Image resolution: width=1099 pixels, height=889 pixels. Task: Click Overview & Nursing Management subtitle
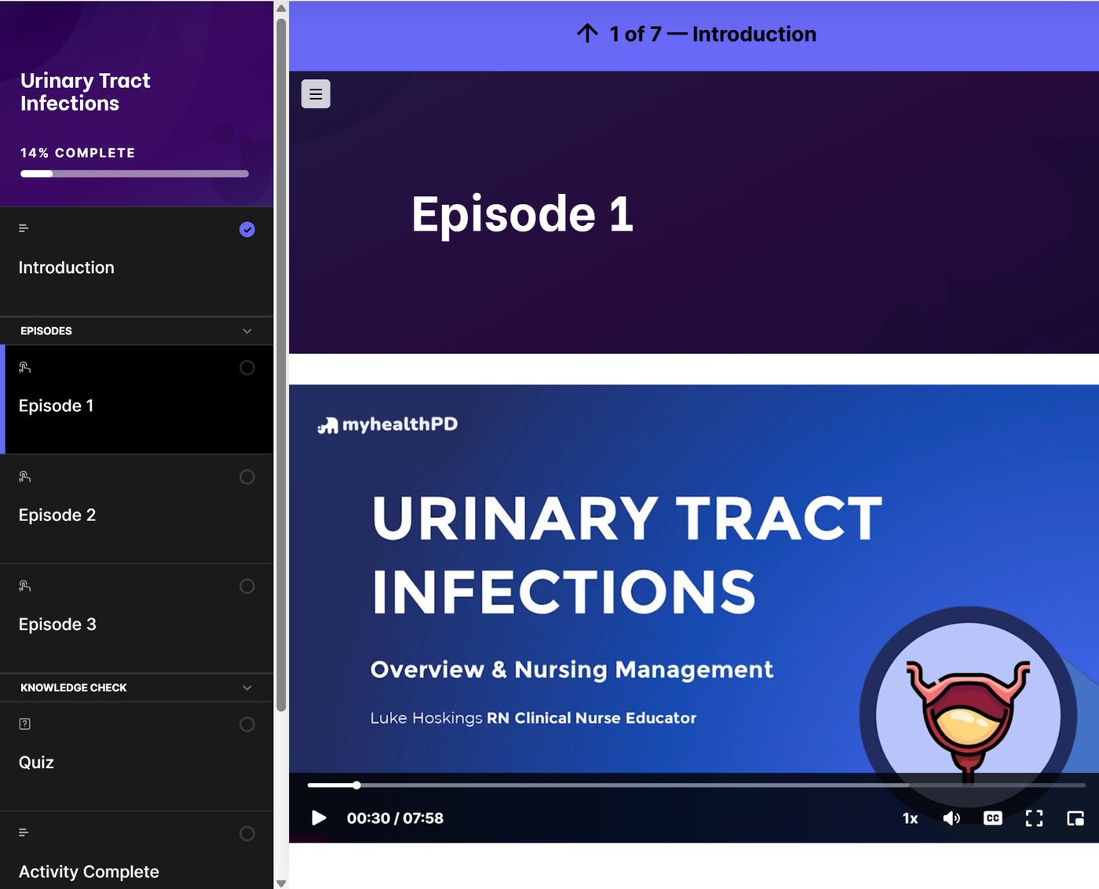pos(571,669)
